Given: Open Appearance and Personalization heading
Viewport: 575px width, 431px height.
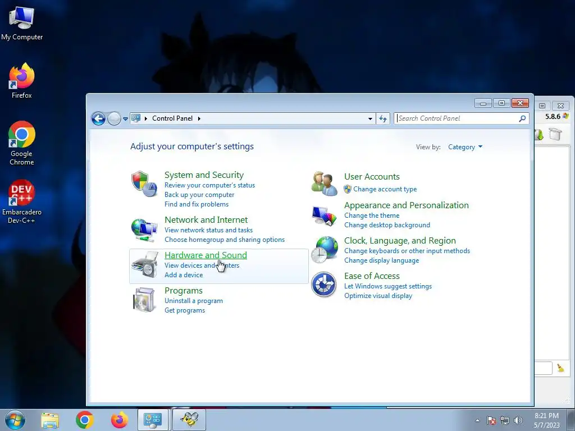Looking at the screenshot, I should 407,205.
